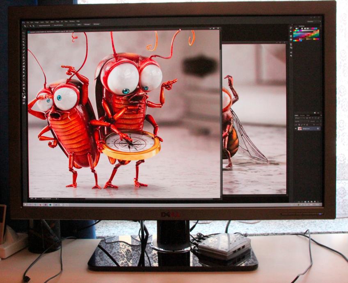Open the Essentials workspace dropdown
Viewport: 348px width, 283px height.
click(314, 21)
